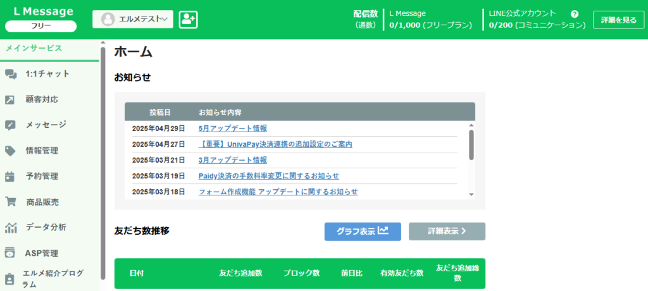The width and height of the screenshot is (648, 291).
Task: Click the notices list scroll up arrow
Action: (471, 125)
